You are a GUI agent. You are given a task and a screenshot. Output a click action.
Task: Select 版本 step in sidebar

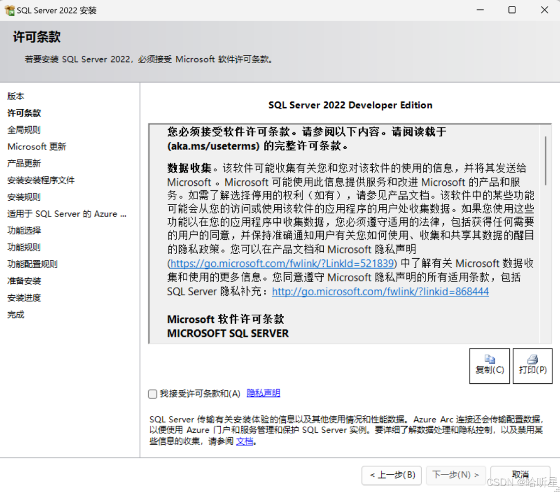16,96
